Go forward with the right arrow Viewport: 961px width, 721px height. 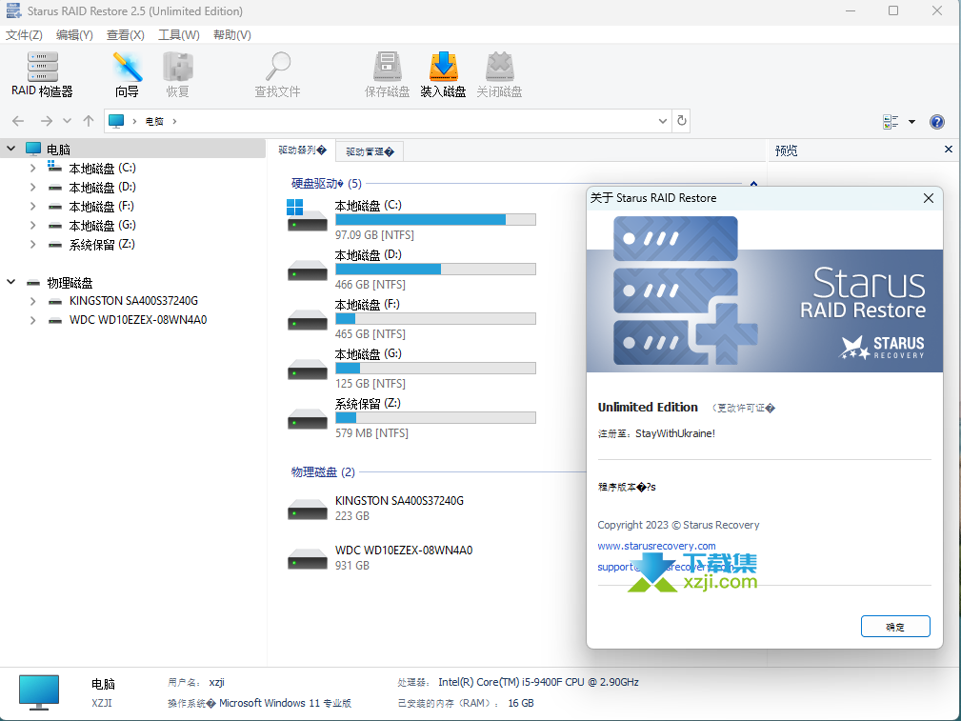tap(47, 121)
